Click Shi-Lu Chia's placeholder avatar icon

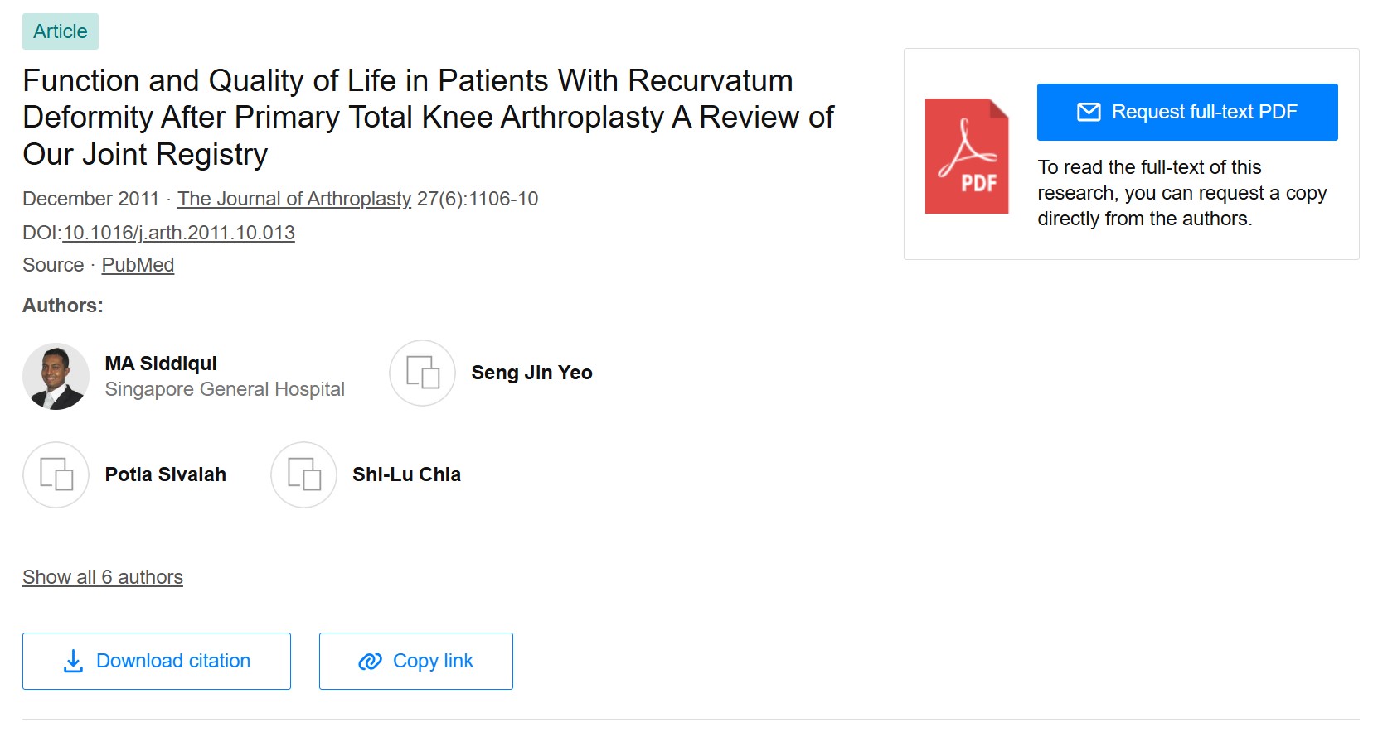(303, 474)
